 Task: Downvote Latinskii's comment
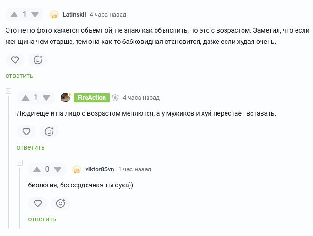tap(35, 15)
